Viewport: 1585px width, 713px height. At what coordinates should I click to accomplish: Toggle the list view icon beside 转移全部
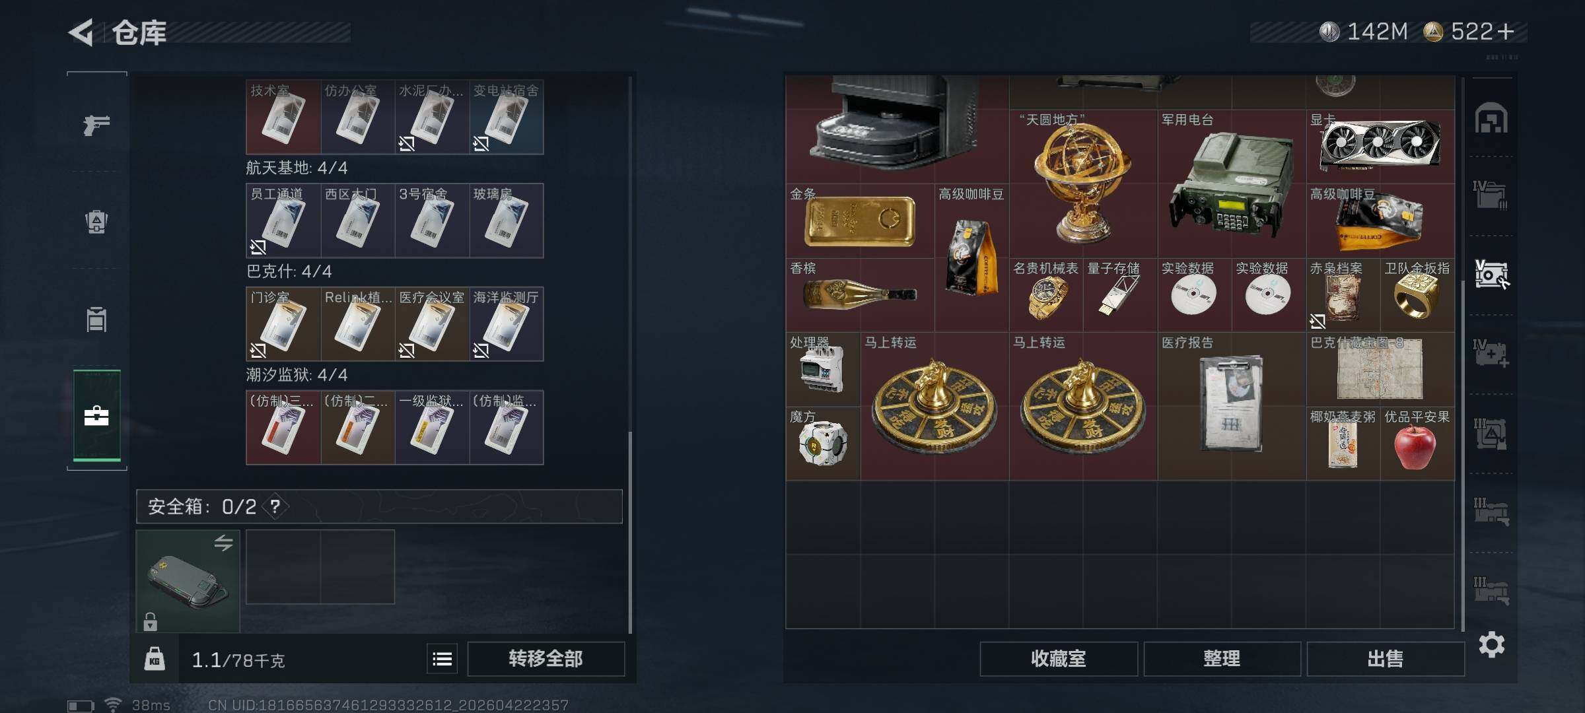[x=442, y=658]
